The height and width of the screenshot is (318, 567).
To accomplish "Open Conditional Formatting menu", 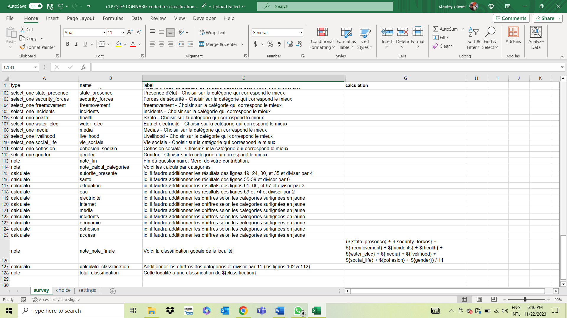I will point(322,39).
